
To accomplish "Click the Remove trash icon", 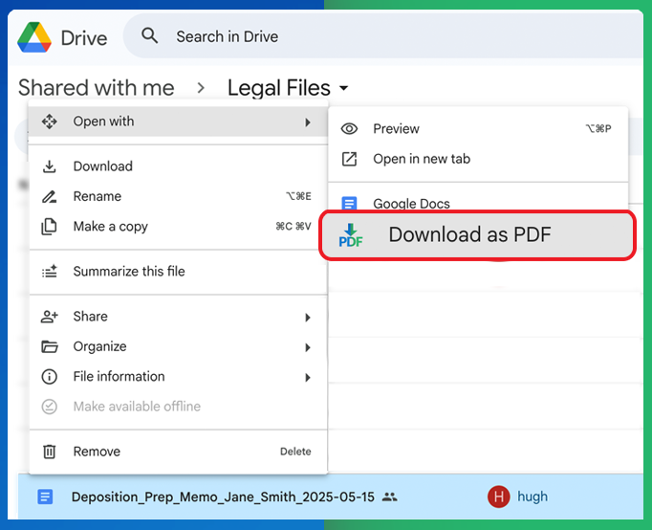I will 50,452.
